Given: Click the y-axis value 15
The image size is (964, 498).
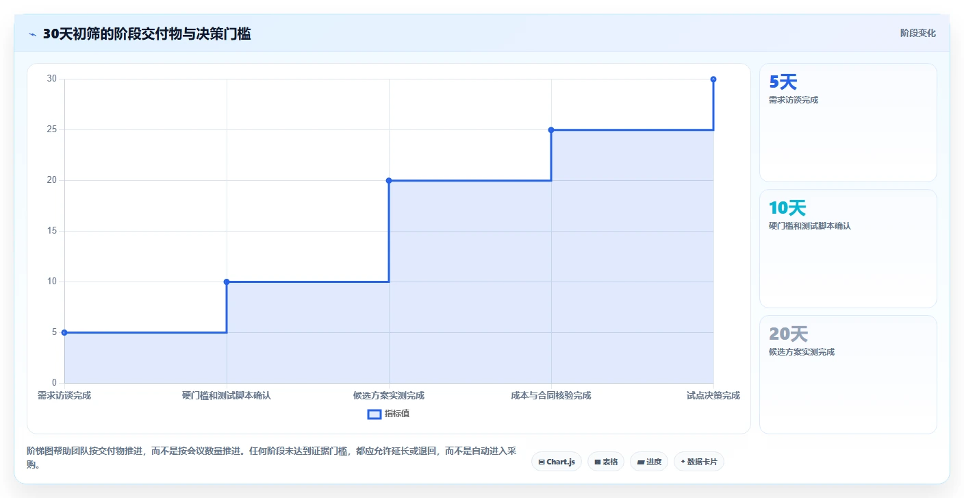Looking at the screenshot, I should [x=52, y=231].
